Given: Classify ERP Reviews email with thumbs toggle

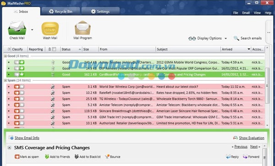Looking at the screenshot, I should tap(19, 68).
